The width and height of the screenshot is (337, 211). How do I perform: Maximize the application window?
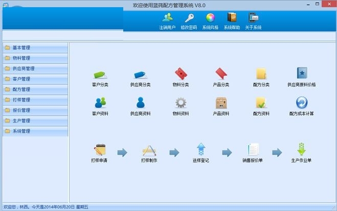[317, 4]
